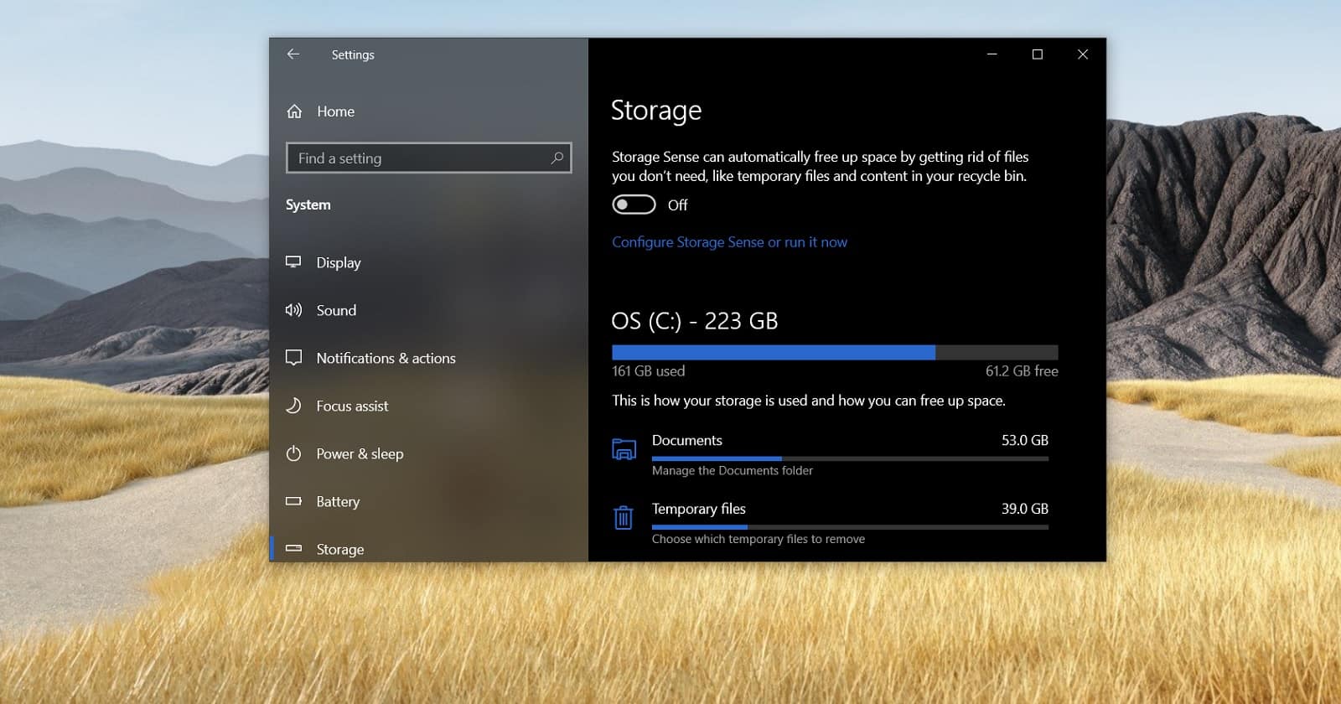This screenshot has height=704, width=1341.
Task: Click the back arrow in Settings
Action: [x=293, y=54]
